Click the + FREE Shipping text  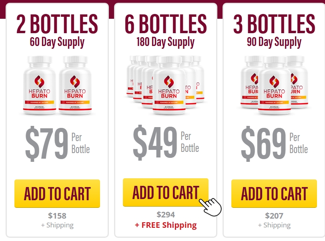pyautogui.click(x=166, y=225)
